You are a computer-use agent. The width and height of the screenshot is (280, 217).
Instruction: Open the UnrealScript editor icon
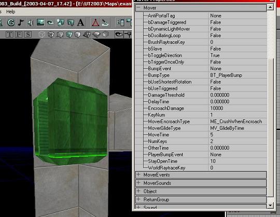point(105,23)
